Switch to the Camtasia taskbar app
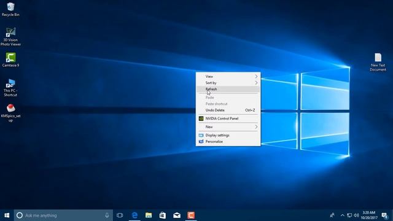 click(x=191, y=215)
